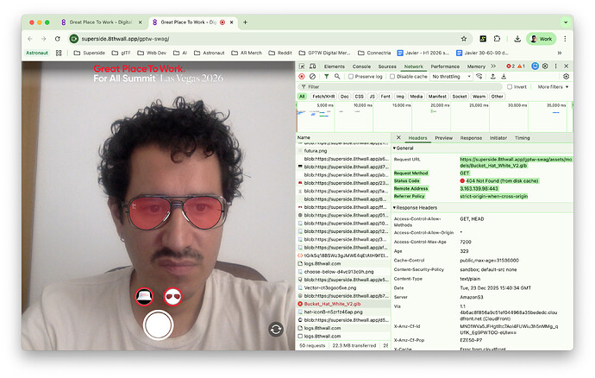Flip the camera with the rotate icon

point(276,330)
